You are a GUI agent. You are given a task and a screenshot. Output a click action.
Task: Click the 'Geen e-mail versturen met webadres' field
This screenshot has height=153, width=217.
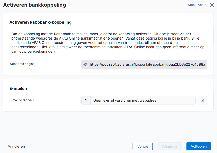point(143,100)
